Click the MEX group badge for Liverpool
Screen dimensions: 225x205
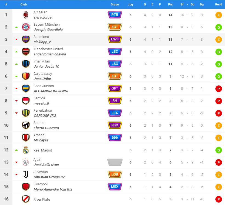pos(115,187)
